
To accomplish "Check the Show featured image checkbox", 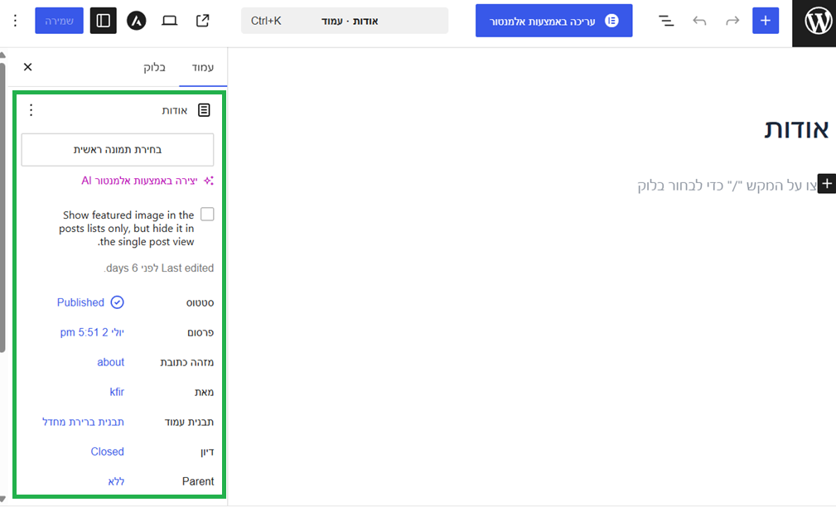I will (207, 215).
